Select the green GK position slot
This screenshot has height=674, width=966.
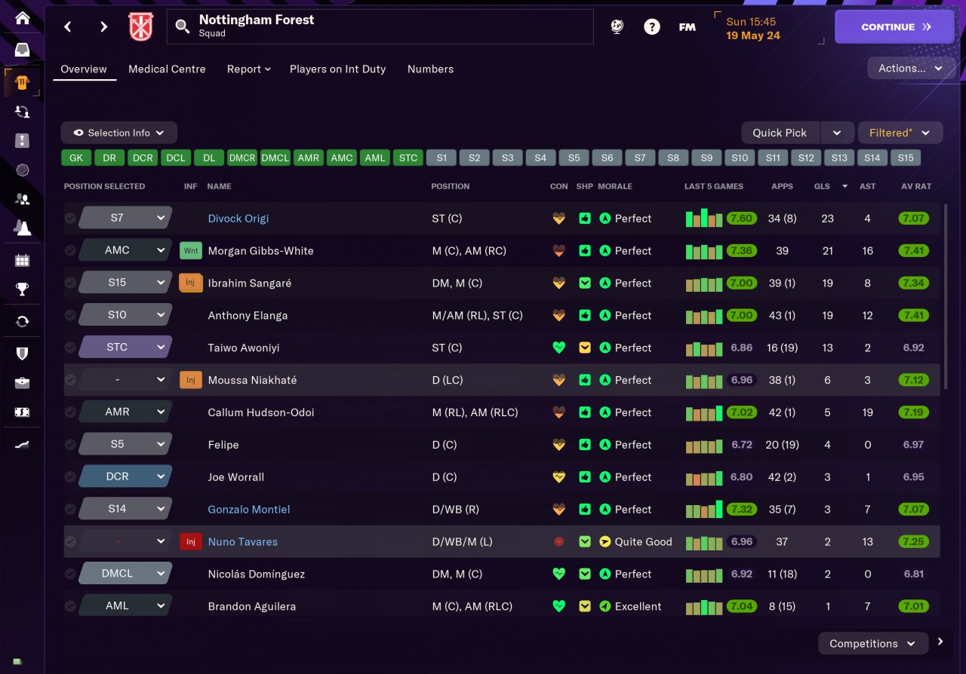tap(76, 158)
